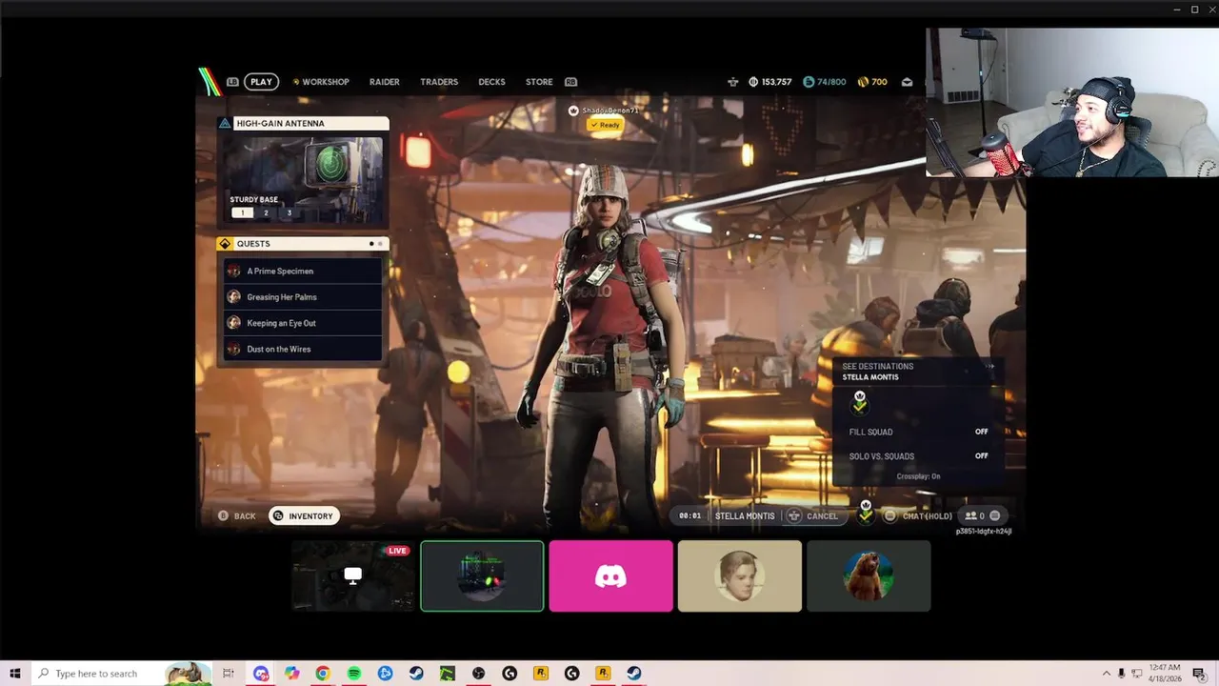The image size is (1219, 686).
Task: Open Spotify from the taskbar
Action: tap(353, 674)
